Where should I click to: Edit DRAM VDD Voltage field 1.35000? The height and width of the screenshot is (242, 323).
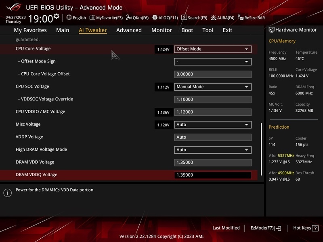tap(213, 163)
